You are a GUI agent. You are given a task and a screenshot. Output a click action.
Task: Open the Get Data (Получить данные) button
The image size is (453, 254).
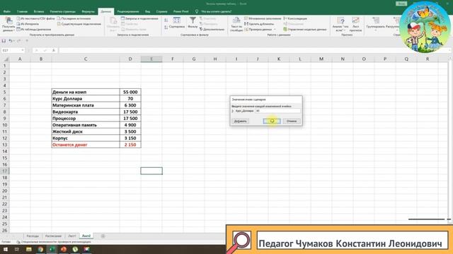point(8,24)
